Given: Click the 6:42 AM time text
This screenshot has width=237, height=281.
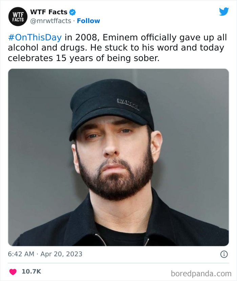Looking at the screenshot, I should coord(21,254).
